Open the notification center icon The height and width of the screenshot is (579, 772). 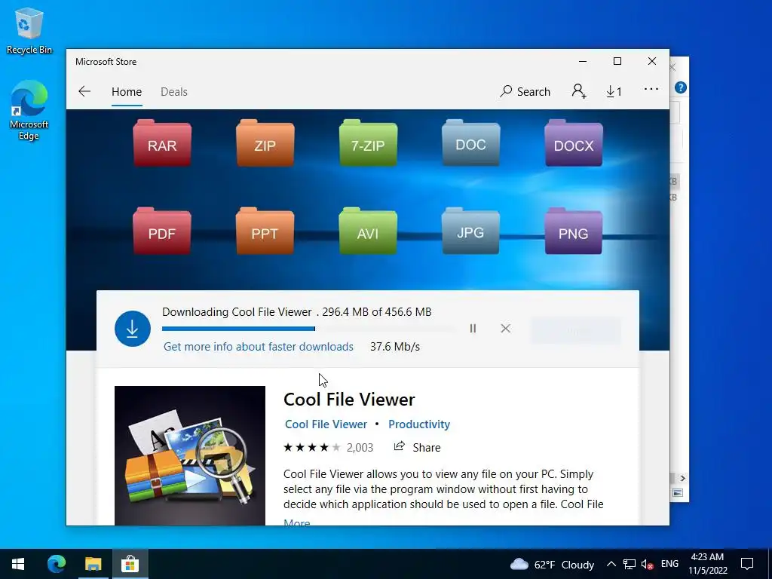(x=747, y=564)
